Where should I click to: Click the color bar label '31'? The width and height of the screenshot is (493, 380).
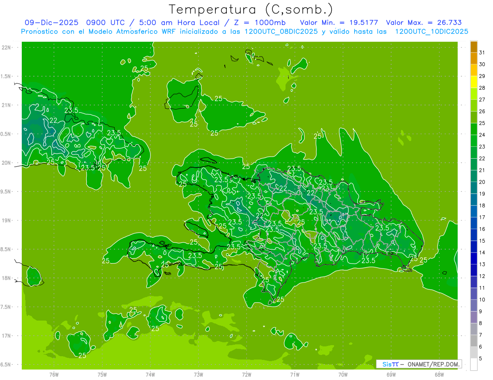click(482, 52)
